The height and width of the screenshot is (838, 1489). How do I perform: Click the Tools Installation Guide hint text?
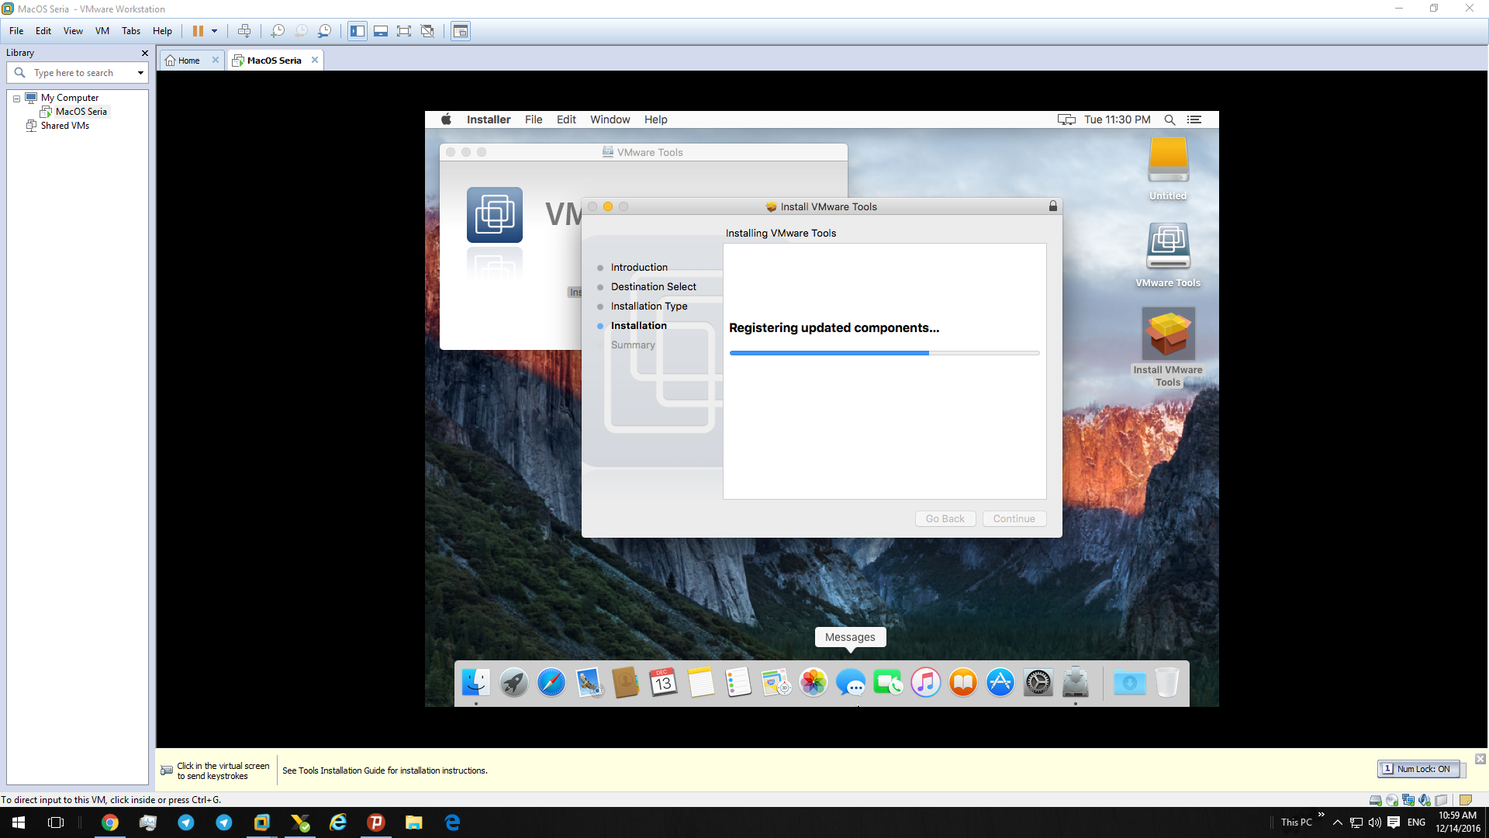point(385,770)
